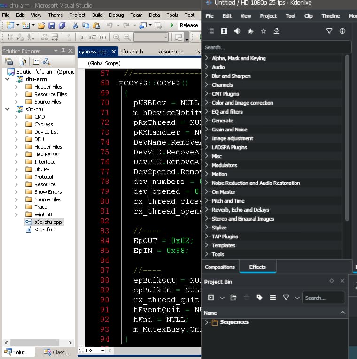Click tag icon in Project Bin toolbar
The image size is (357, 359).
260,298
